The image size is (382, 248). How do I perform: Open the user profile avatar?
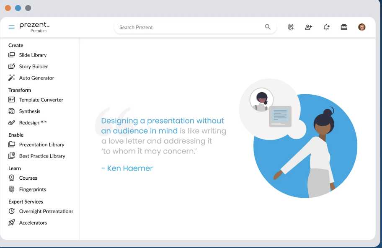pos(362,27)
